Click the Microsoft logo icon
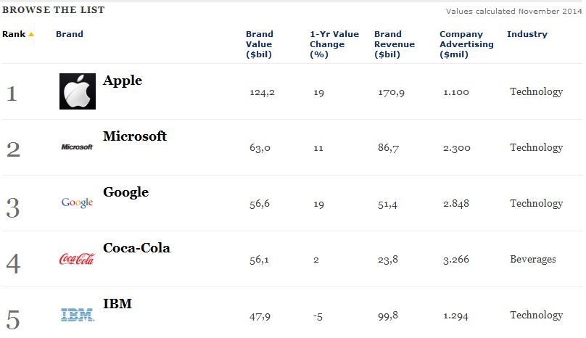586x338 pixels. [x=77, y=147]
